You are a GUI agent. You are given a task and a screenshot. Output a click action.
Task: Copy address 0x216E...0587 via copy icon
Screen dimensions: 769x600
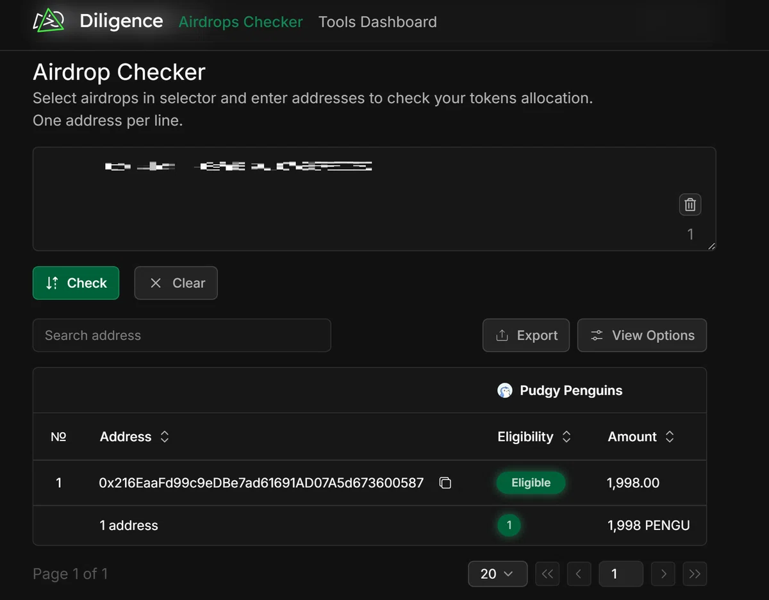(x=445, y=483)
